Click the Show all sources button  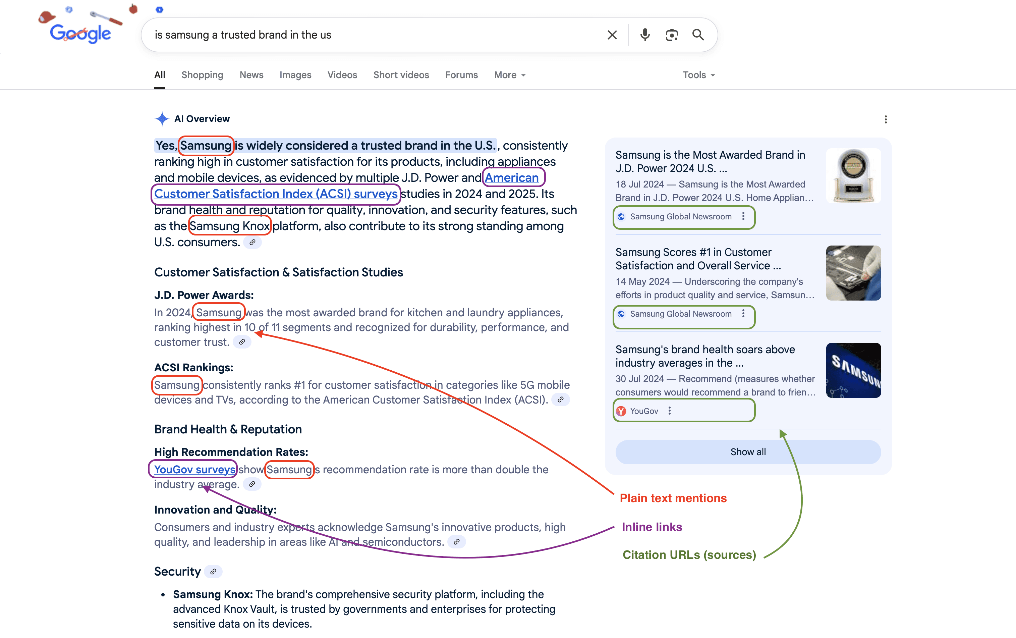tap(748, 452)
